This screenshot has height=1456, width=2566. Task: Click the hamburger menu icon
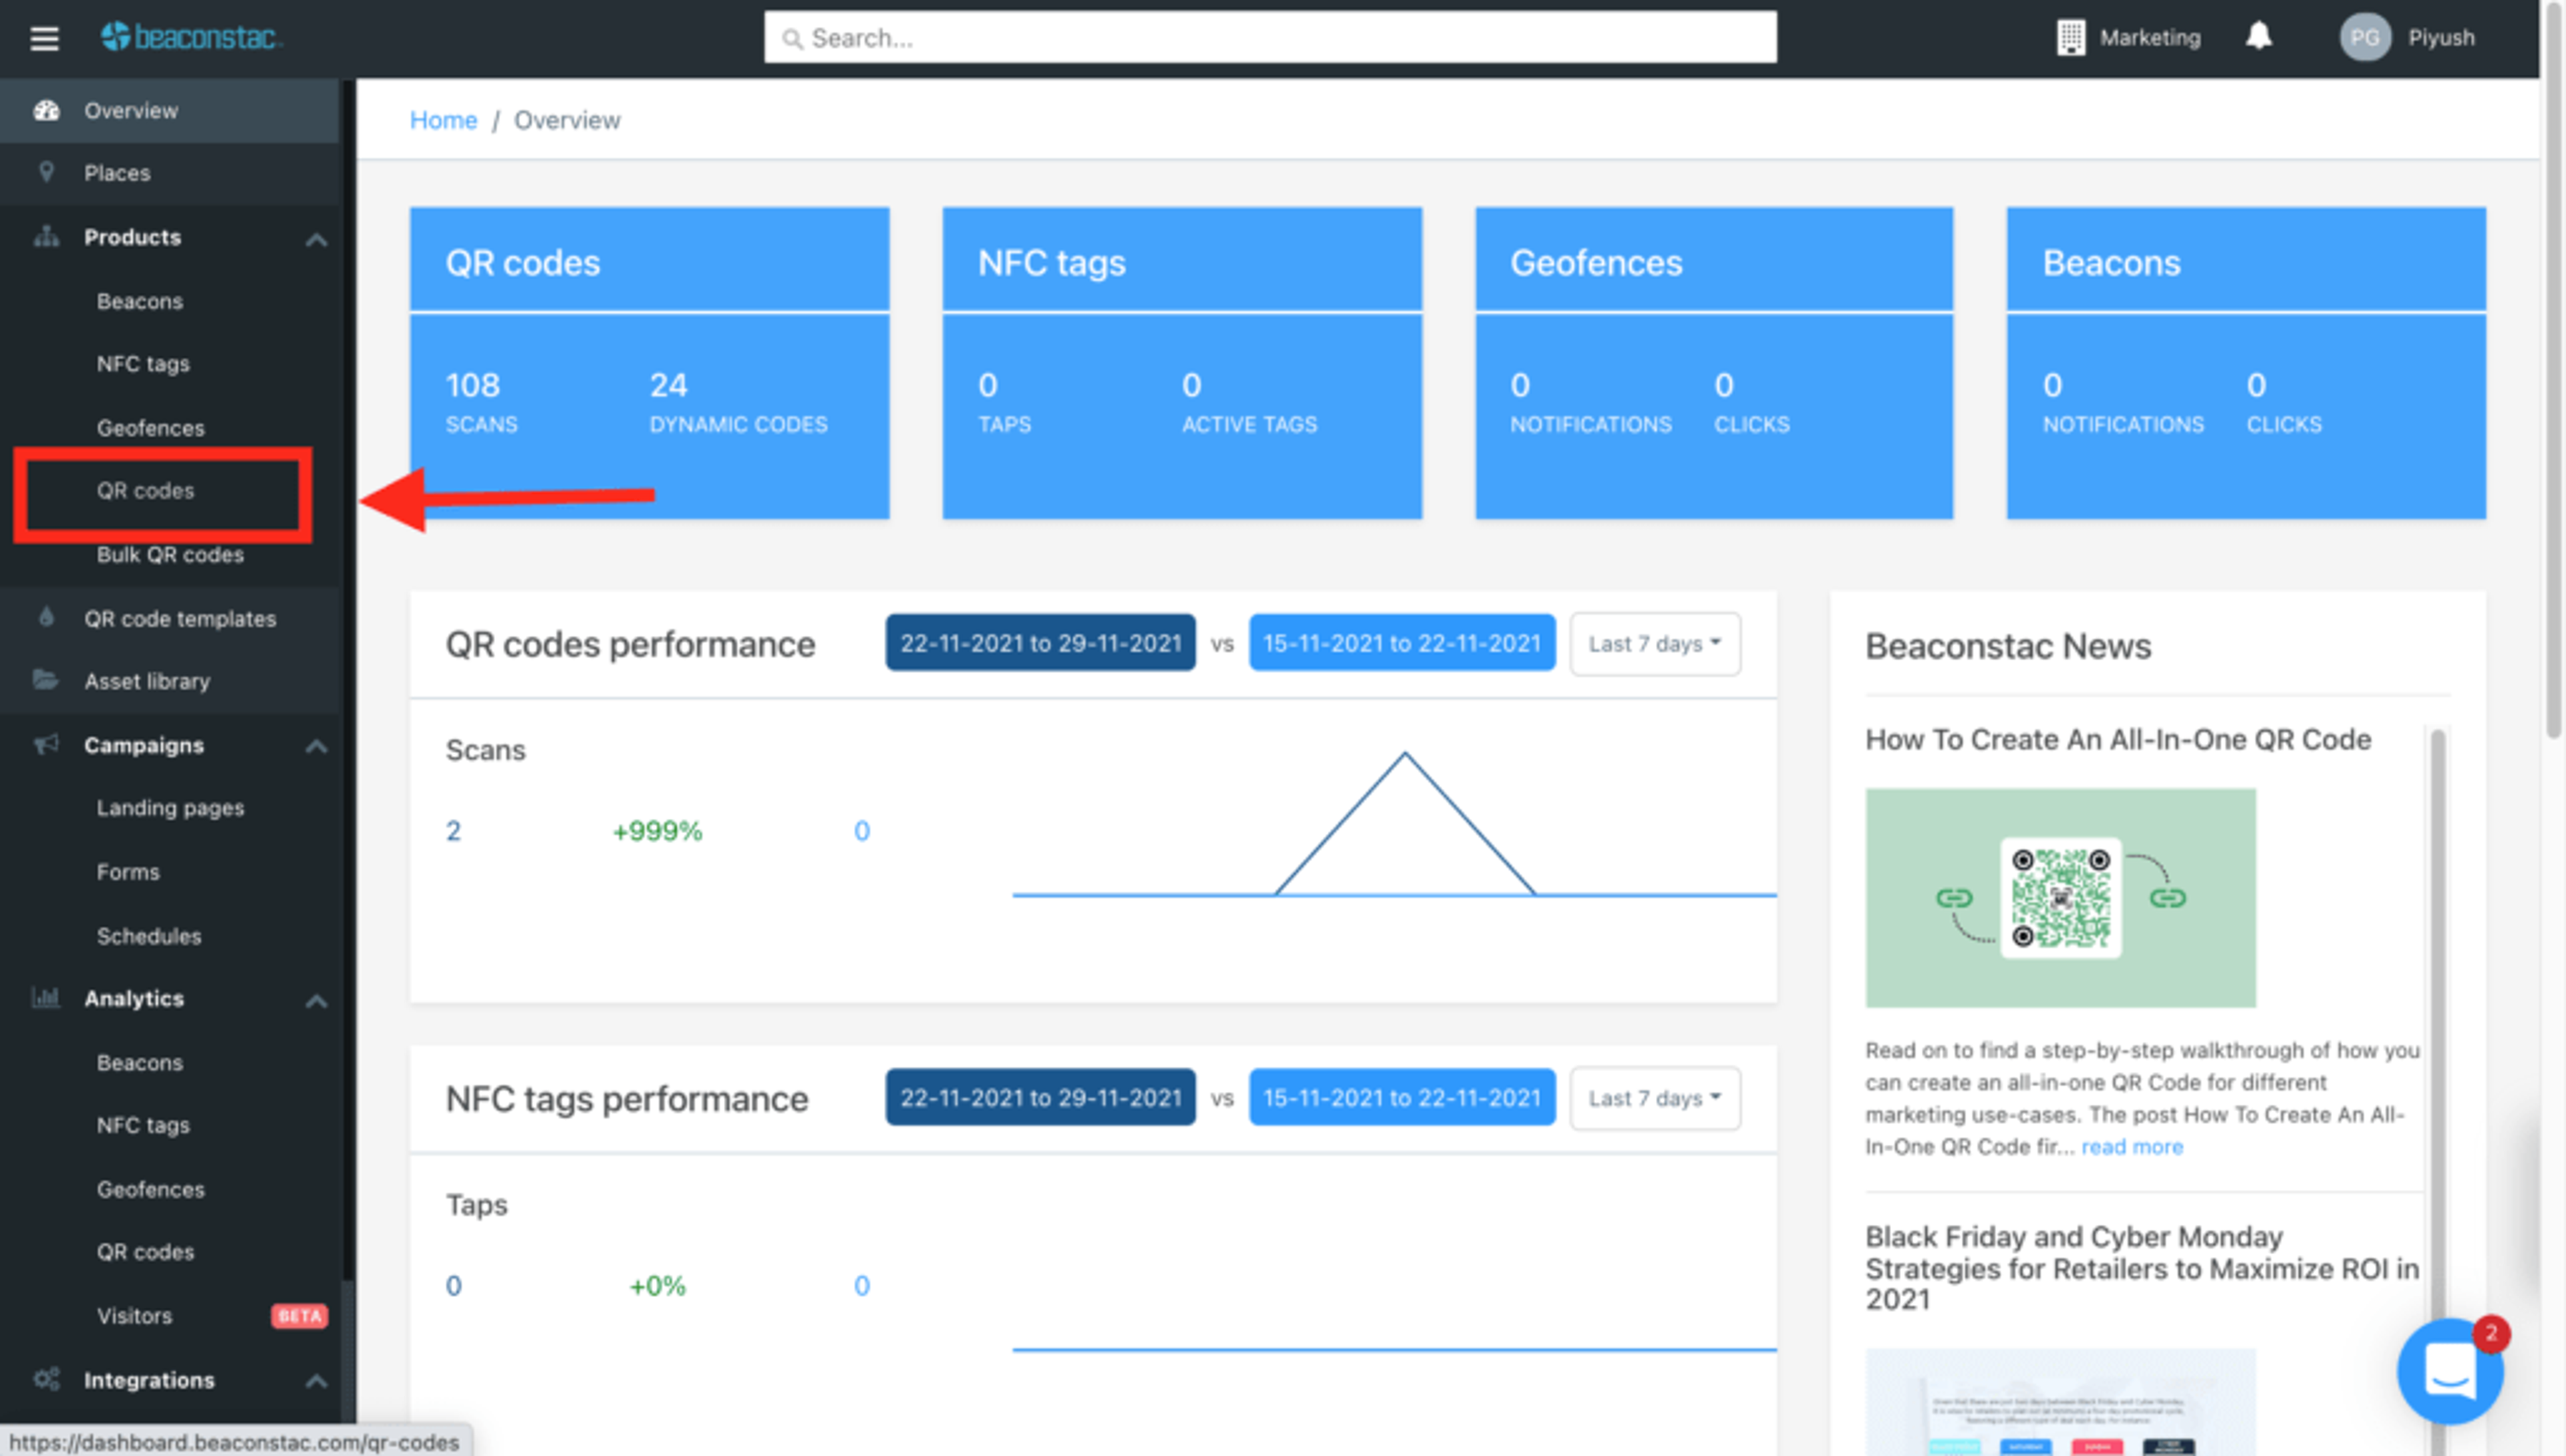[44, 38]
